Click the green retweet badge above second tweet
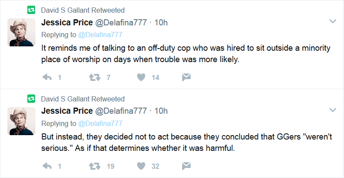Viewport: 344px width, 178px height. click(31, 99)
